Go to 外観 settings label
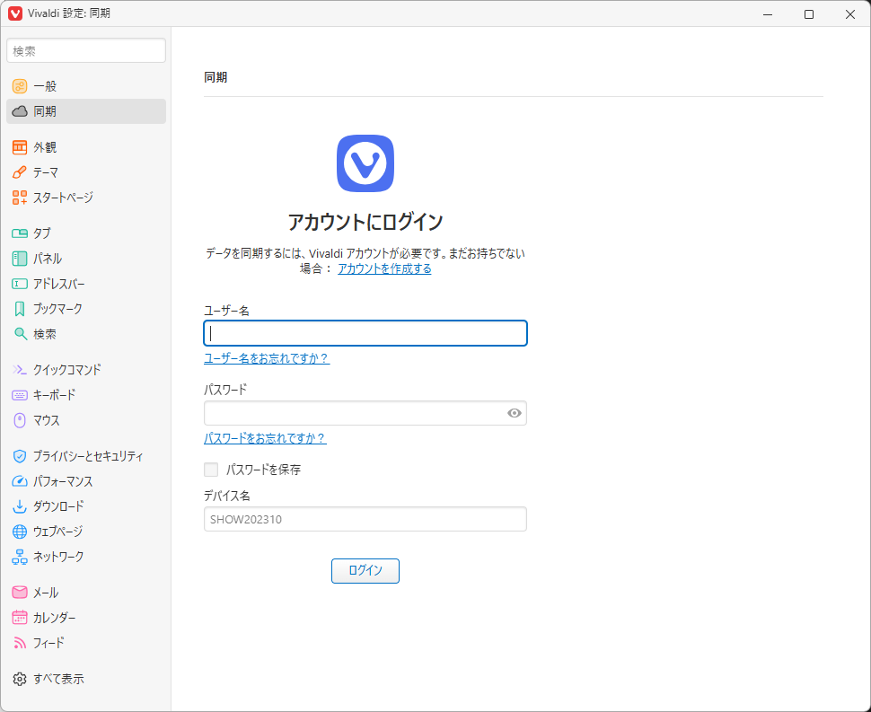Screen dimensions: 871x712 tap(45, 147)
